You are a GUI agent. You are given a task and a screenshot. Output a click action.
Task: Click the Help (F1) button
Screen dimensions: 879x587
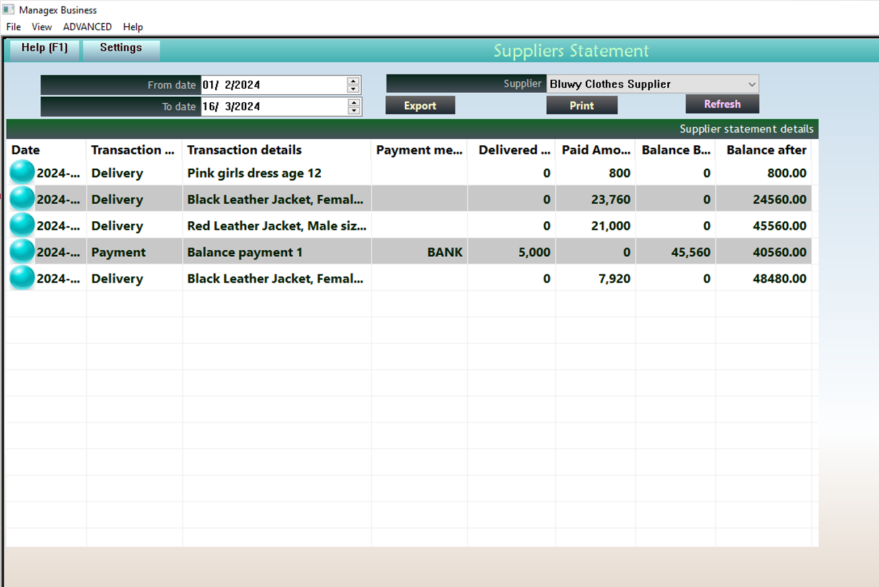pos(44,48)
